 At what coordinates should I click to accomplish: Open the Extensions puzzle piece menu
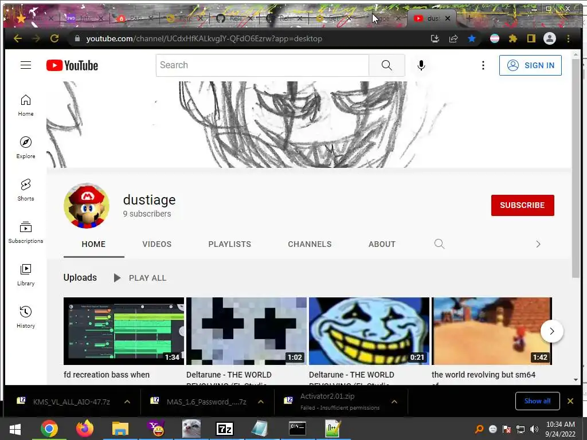[x=513, y=38]
